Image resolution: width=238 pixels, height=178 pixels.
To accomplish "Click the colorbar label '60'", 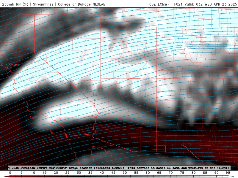I will click(x=148, y=173).
